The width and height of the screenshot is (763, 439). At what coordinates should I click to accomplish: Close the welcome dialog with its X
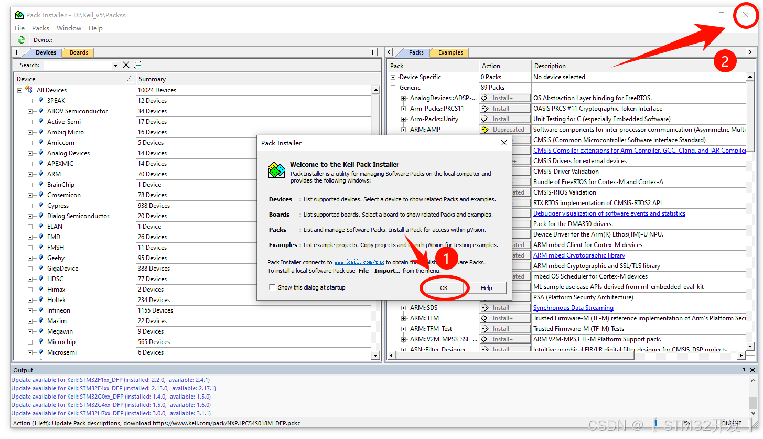503,143
